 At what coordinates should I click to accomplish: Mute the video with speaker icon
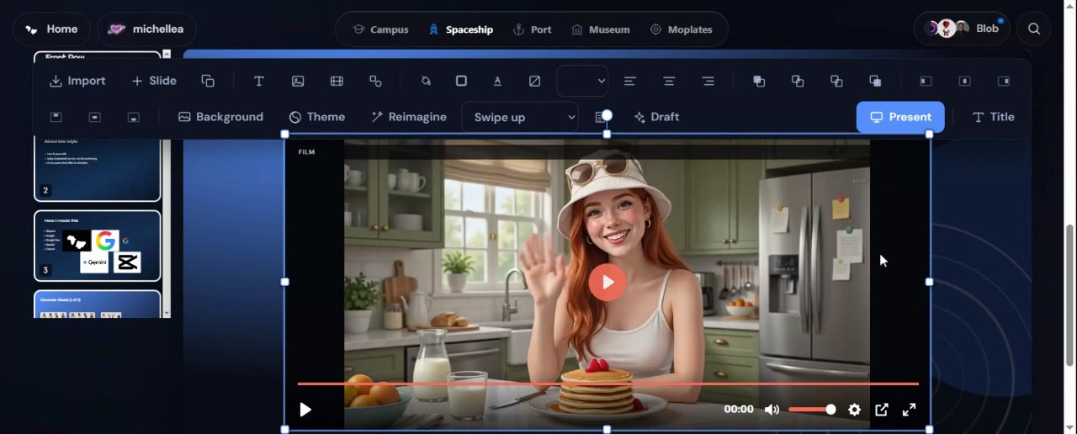click(772, 410)
